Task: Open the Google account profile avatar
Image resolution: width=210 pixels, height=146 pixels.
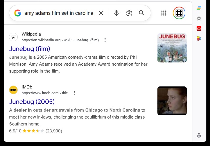Action: tap(179, 13)
